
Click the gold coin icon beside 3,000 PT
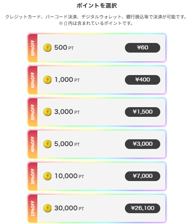tap(47, 112)
